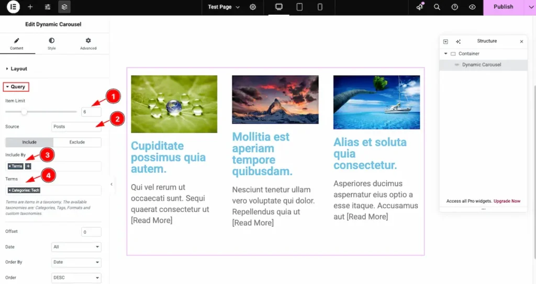The width and height of the screenshot is (536, 284).
Task: Open the Order By dropdown
Action: (x=76, y=263)
